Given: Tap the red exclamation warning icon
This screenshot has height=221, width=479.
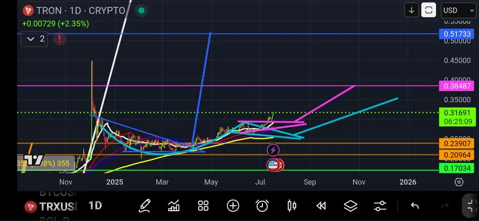Looking at the screenshot, I should click(x=59, y=39).
